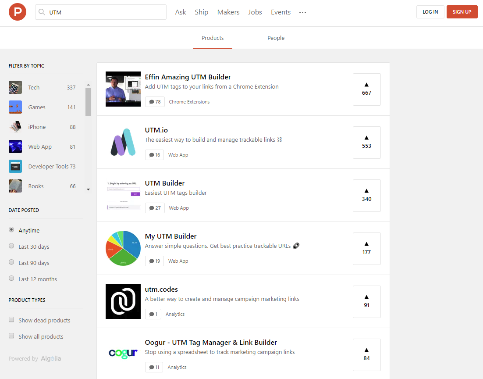Click the SIGN UP button
483x379 pixels.
point(462,12)
